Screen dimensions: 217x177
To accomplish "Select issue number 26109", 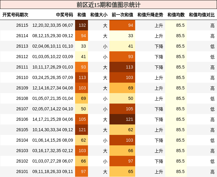I will click(x=22, y=88).
